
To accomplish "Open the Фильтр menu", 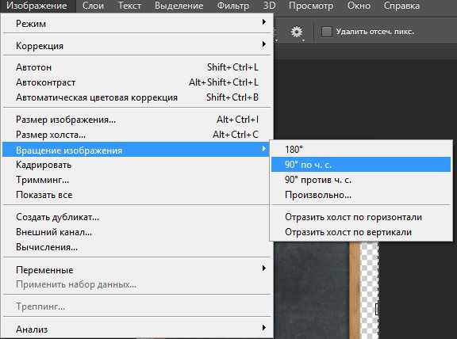I will pyautogui.click(x=233, y=6).
